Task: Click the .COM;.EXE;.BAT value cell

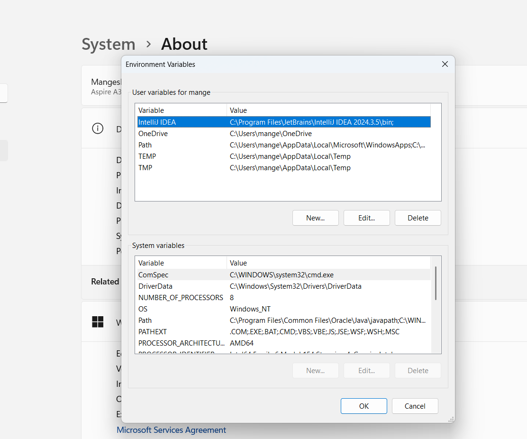Action: click(x=315, y=332)
